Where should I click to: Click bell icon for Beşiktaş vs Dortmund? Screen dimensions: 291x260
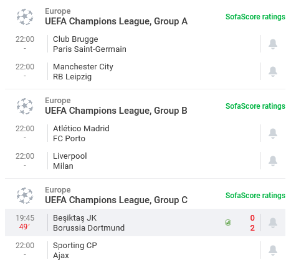[273, 222]
